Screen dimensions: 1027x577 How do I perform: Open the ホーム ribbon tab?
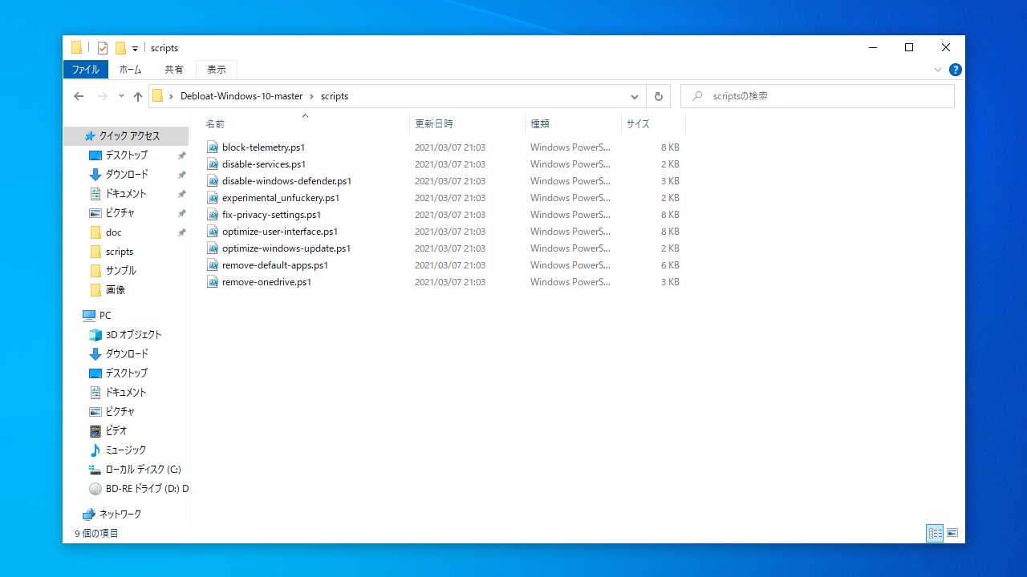pyautogui.click(x=131, y=70)
